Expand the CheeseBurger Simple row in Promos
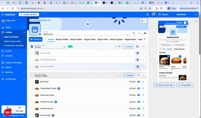The width and height of the screenshot is (201, 118). (x=143, y=60)
